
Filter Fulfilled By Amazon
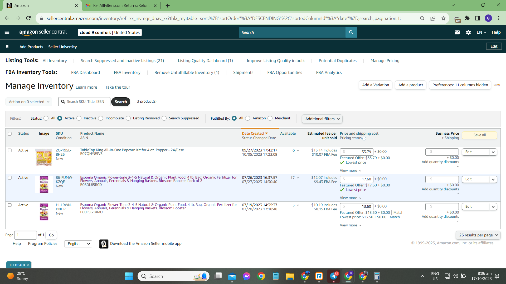point(248,118)
